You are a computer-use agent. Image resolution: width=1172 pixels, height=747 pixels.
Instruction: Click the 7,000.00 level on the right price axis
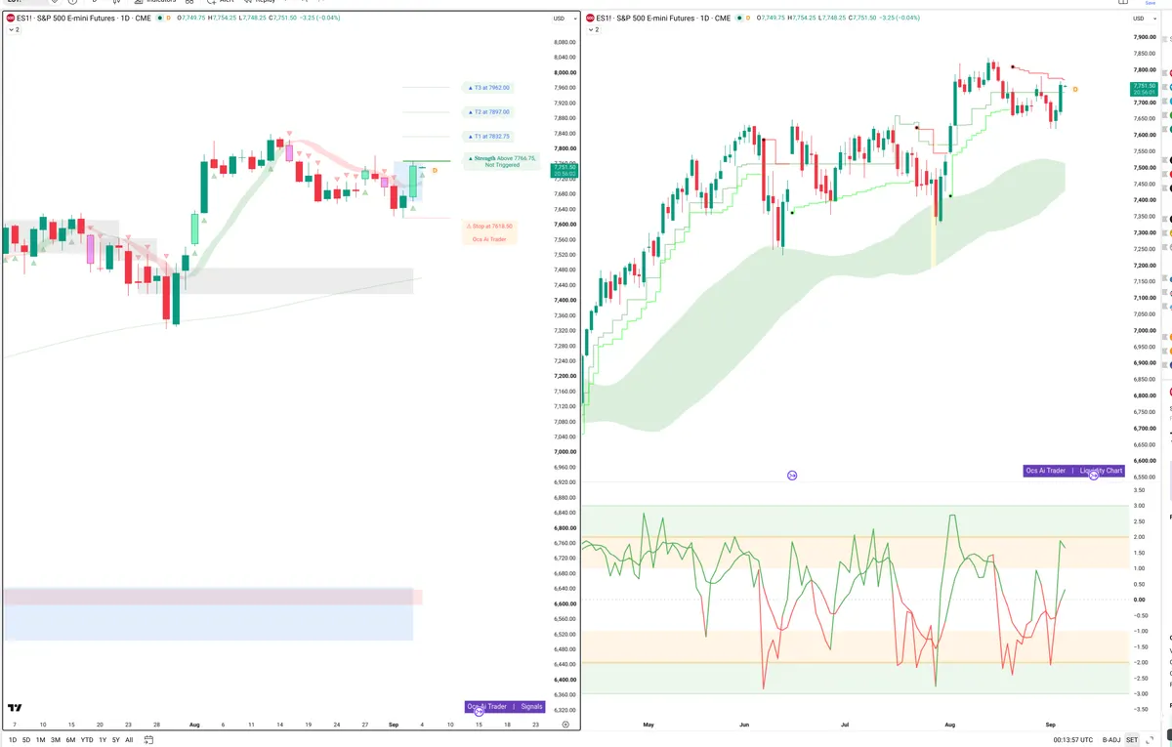tap(1145, 330)
